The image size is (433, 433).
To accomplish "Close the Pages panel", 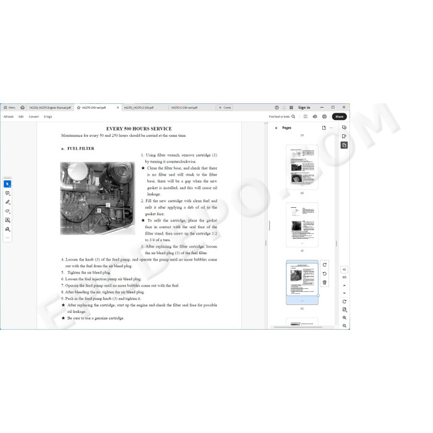I will [x=276, y=128].
